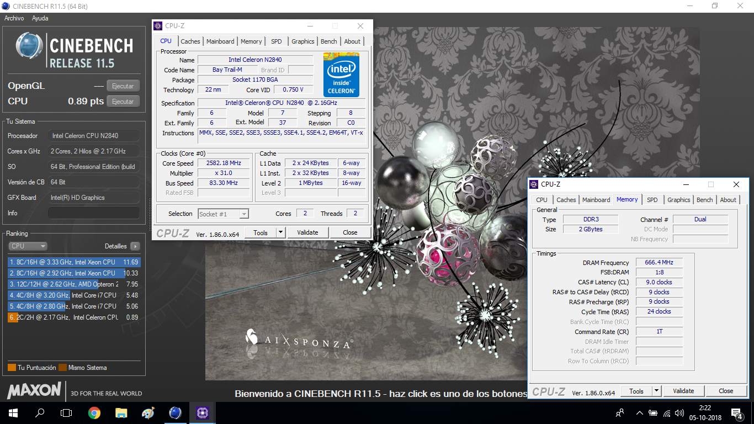Run the CPU benchmark with Ejecutar
The image size is (754, 424).
(123, 102)
